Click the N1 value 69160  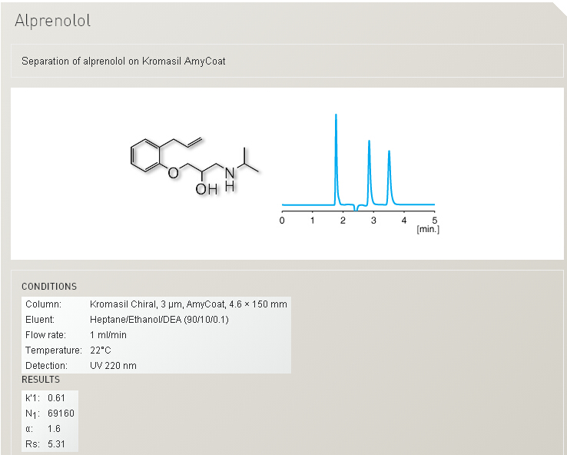61,413
